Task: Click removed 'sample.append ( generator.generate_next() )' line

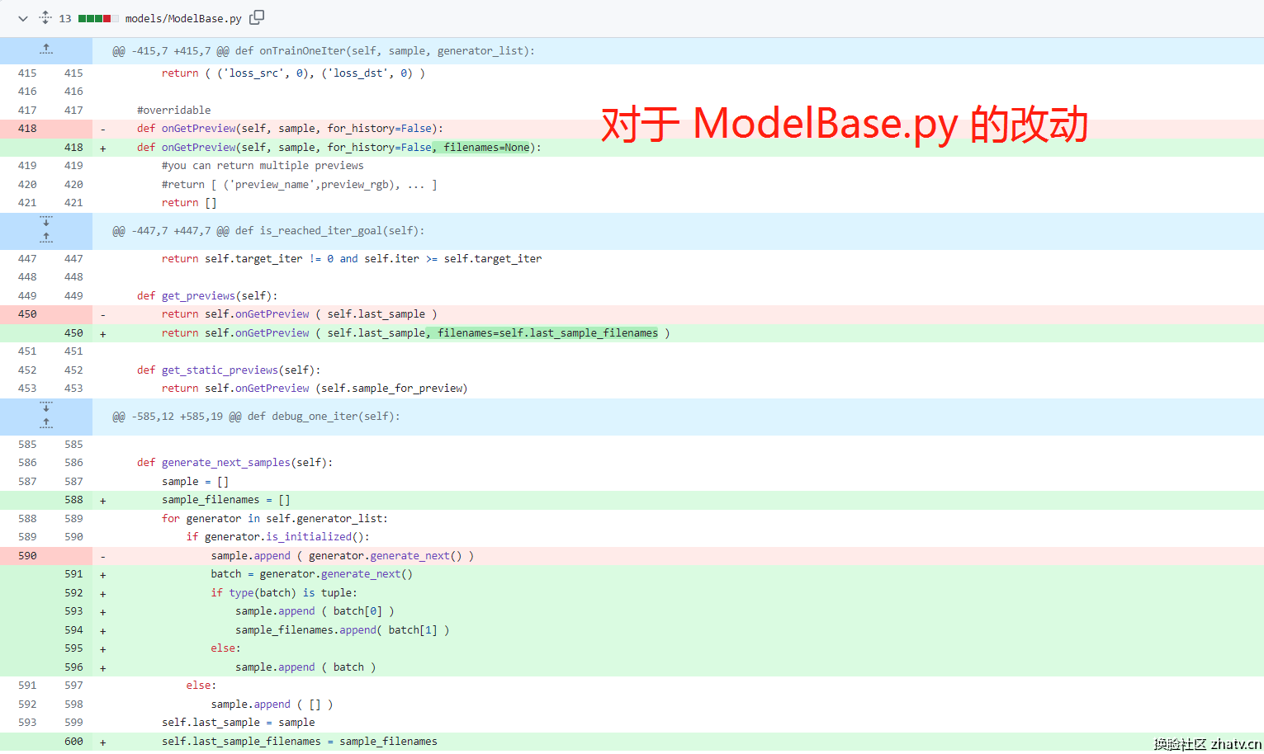Action: 342,556
